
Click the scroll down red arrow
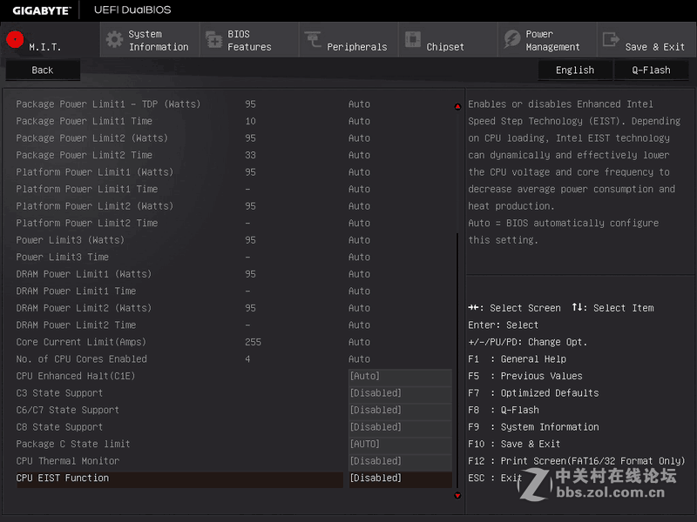[457, 495]
